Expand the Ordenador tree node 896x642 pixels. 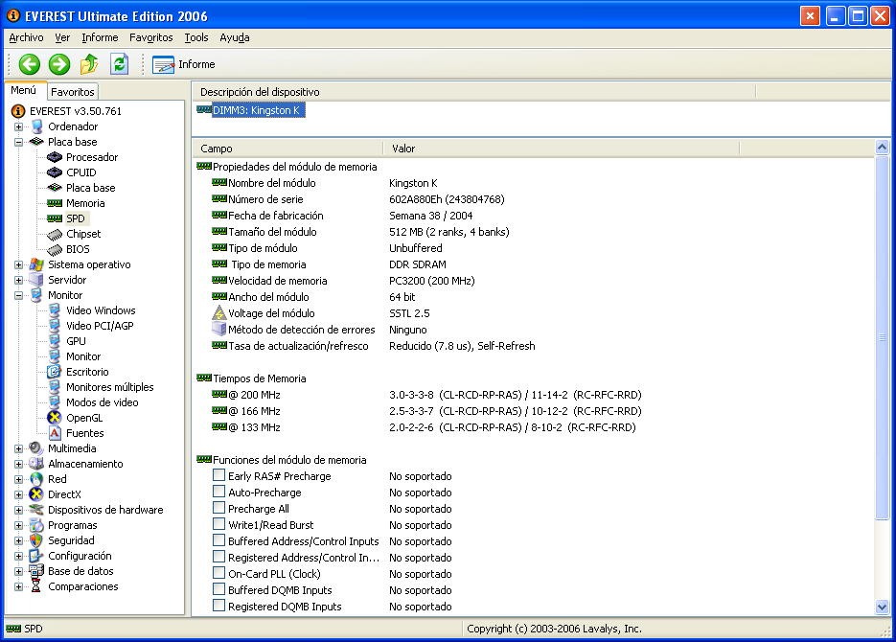pos(19,126)
